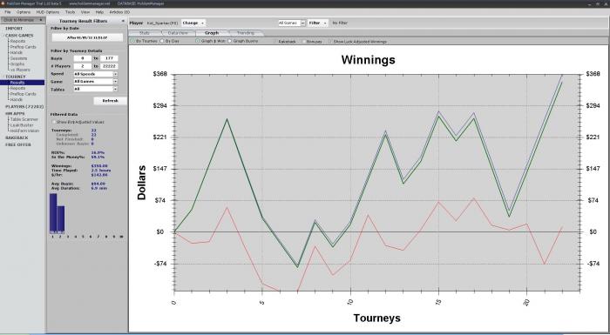Image resolution: width=610 pixels, height=335 pixels.
Task: Open the All Games dropdown in top bar
Action: (291, 23)
